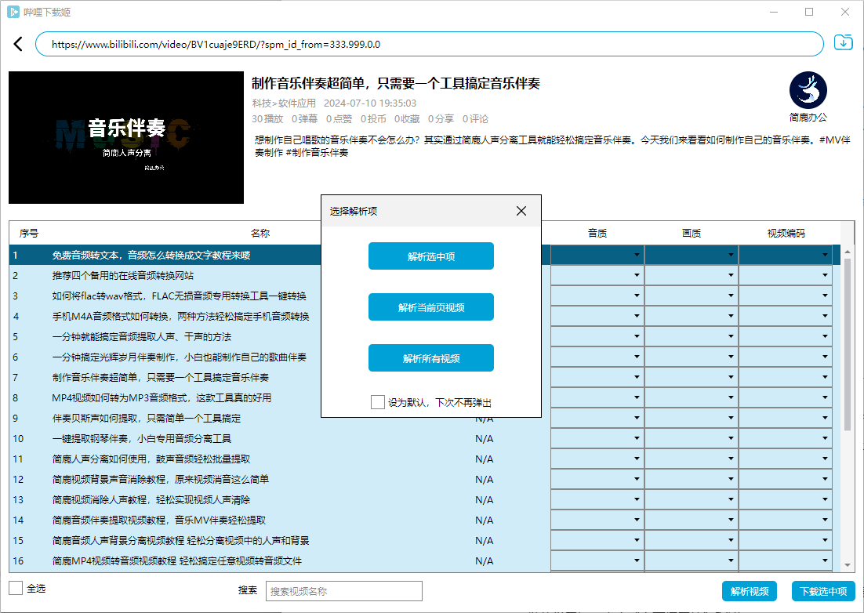Click the 序号 column header

click(29, 233)
